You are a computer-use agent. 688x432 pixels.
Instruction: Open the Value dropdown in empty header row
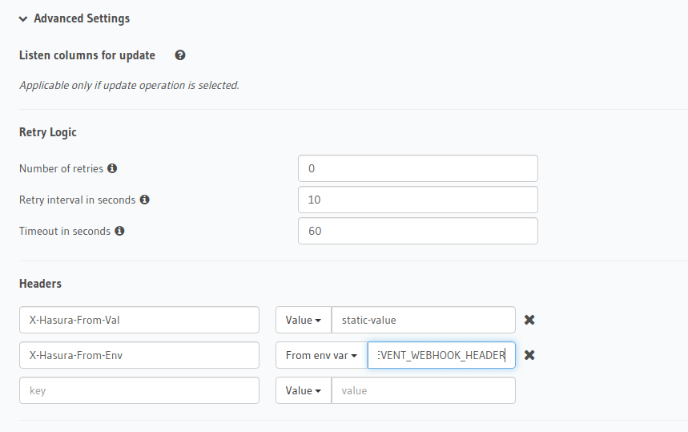(303, 390)
